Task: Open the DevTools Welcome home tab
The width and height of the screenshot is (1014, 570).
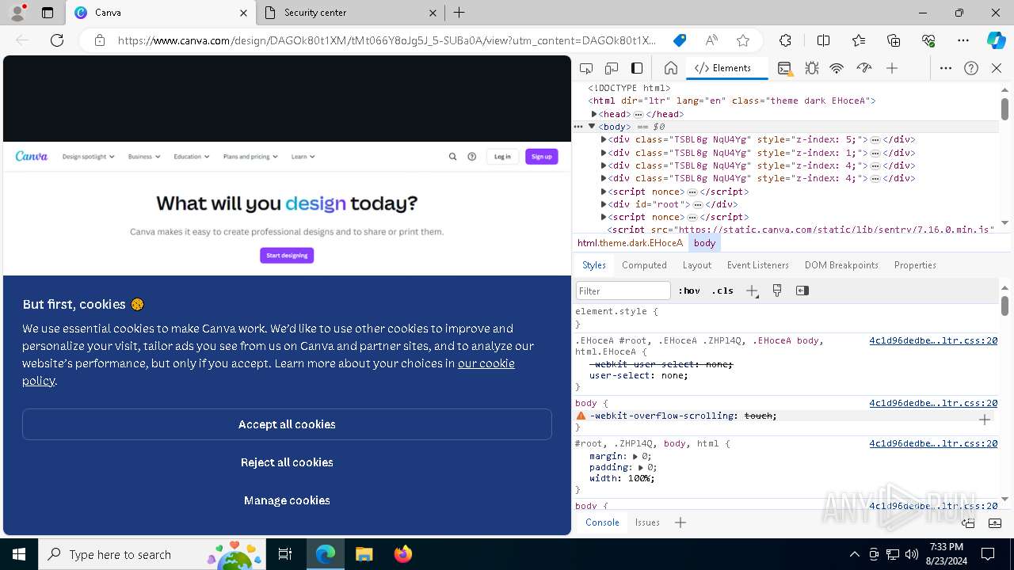Action: tap(671, 68)
